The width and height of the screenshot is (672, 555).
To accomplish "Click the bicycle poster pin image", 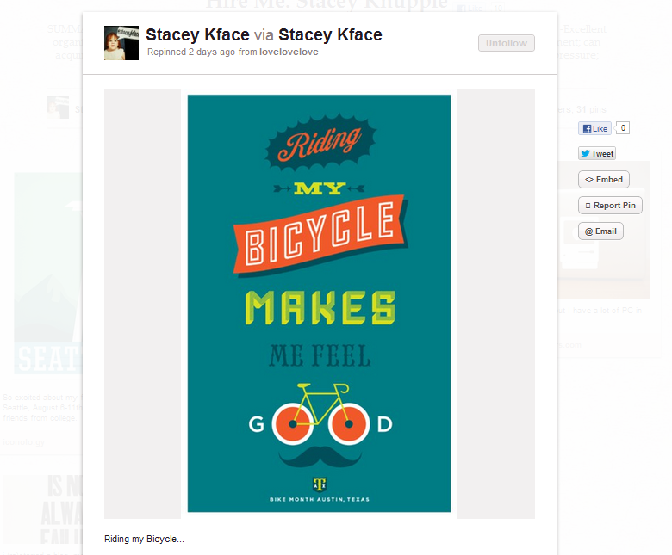I will [x=319, y=303].
